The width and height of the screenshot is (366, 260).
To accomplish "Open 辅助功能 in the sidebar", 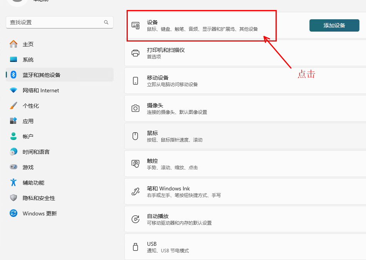I will [x=33, y=183].
